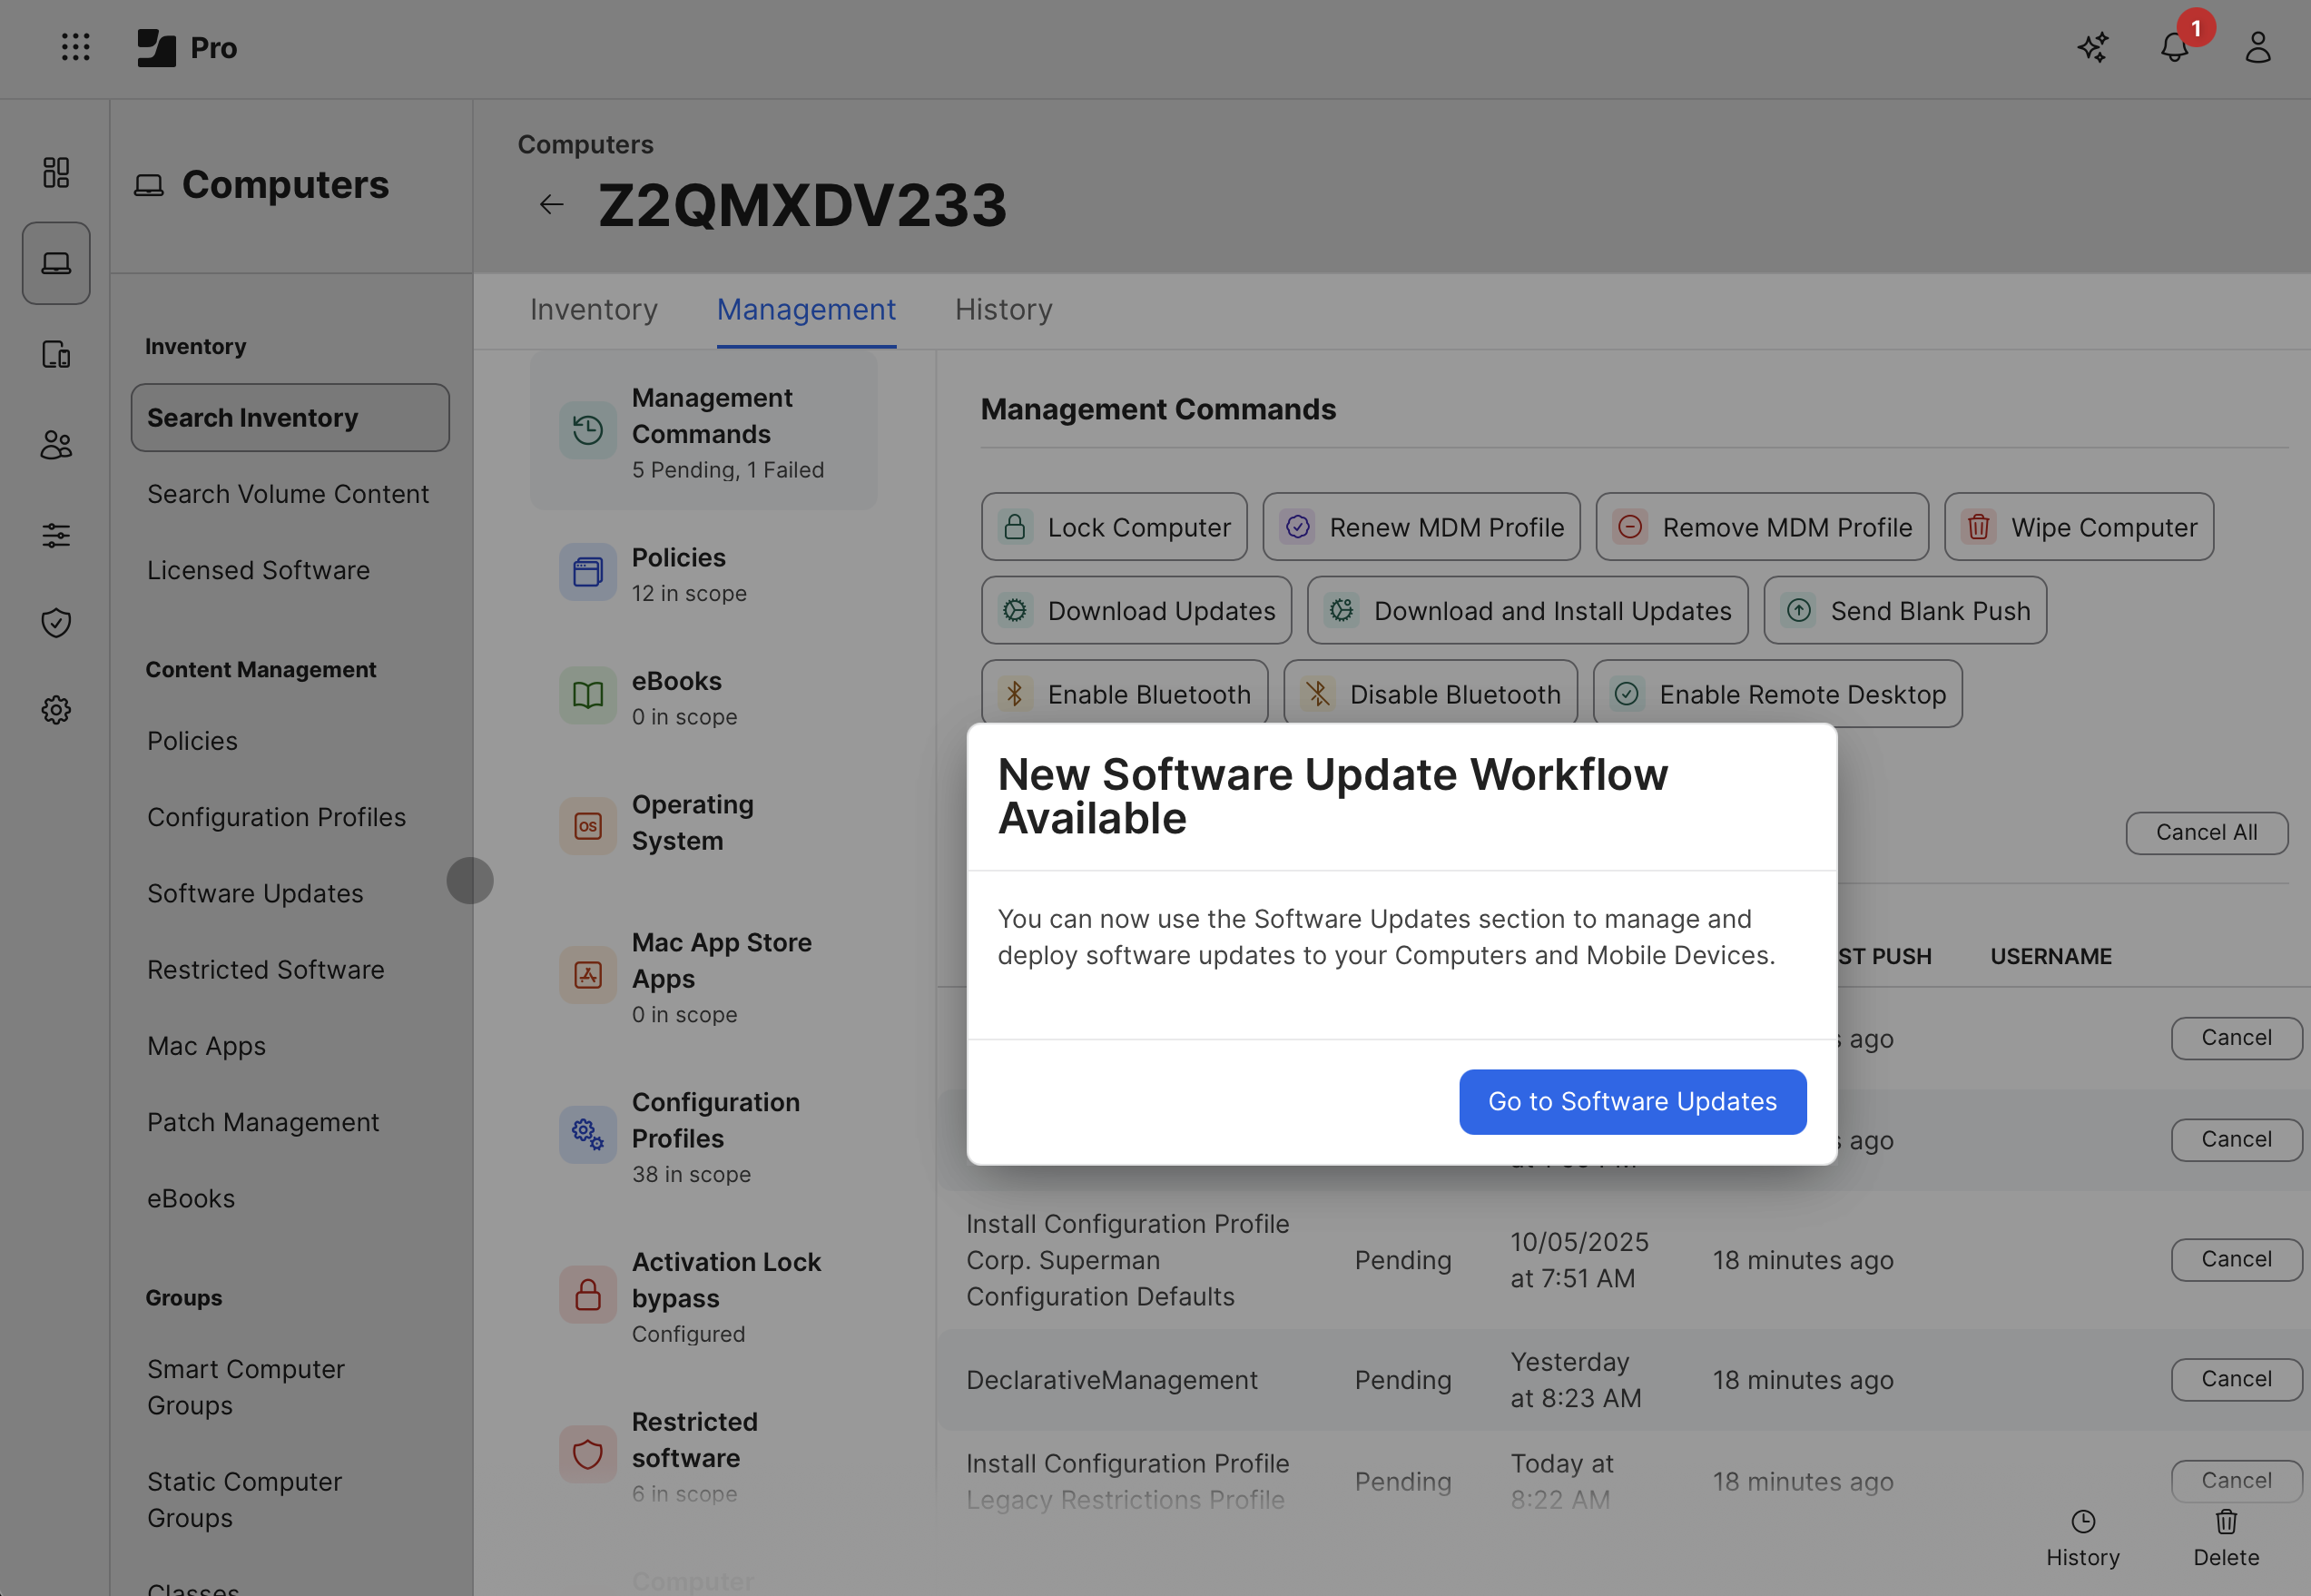Click the Search Inventory sidebar item
This screenshot has width=2311, height=1596.
[x=290, y=418]
